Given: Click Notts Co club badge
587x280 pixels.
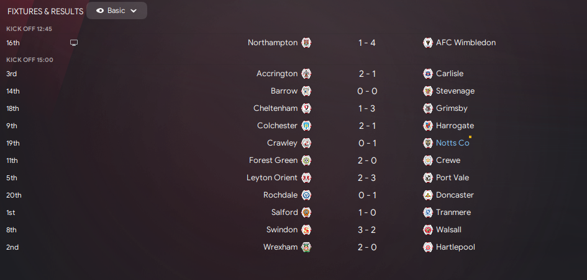Looking at the screenshot, I should tap(427, 143).
